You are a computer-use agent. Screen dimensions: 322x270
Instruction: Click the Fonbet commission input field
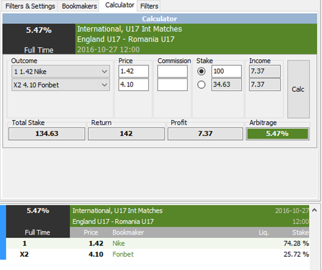[x=172, y=84]
